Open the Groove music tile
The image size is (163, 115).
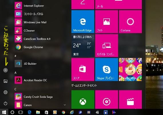tap(107, 99)
